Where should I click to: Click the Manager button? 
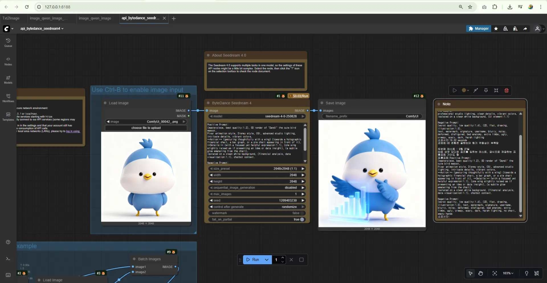pyautogui.click(x=478, y=28)
